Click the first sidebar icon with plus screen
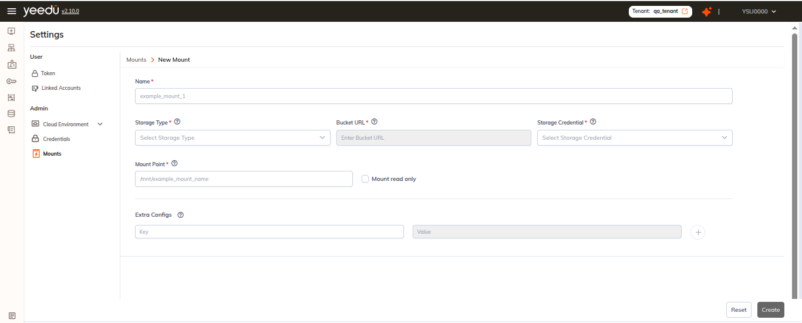The width and height of the screenshot is (802, 323). [x=11, y=31]
